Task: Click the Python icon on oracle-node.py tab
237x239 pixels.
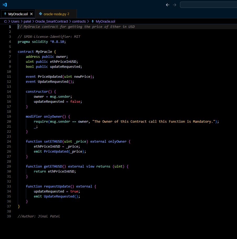Action: [x=40, y=14]
